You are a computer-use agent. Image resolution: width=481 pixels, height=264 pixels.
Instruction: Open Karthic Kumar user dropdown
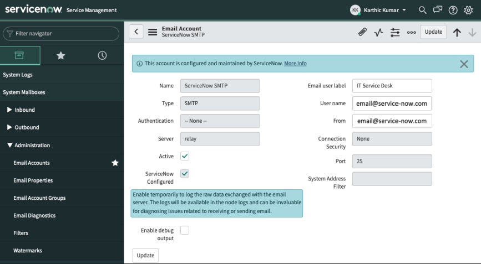point(385,10)
